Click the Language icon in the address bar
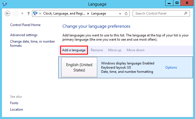 35,13
